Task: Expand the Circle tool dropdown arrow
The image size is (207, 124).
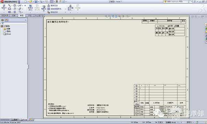Action: click(17, 6)
